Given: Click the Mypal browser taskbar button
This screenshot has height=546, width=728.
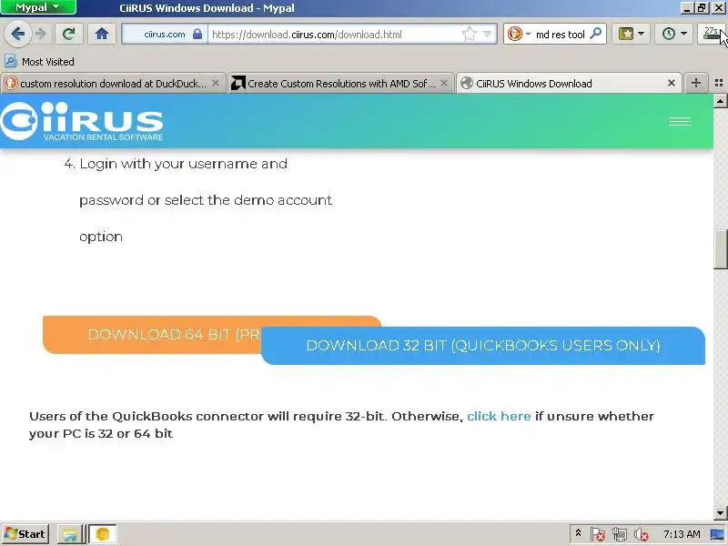Looking at the screenshot, I should 102,534.
